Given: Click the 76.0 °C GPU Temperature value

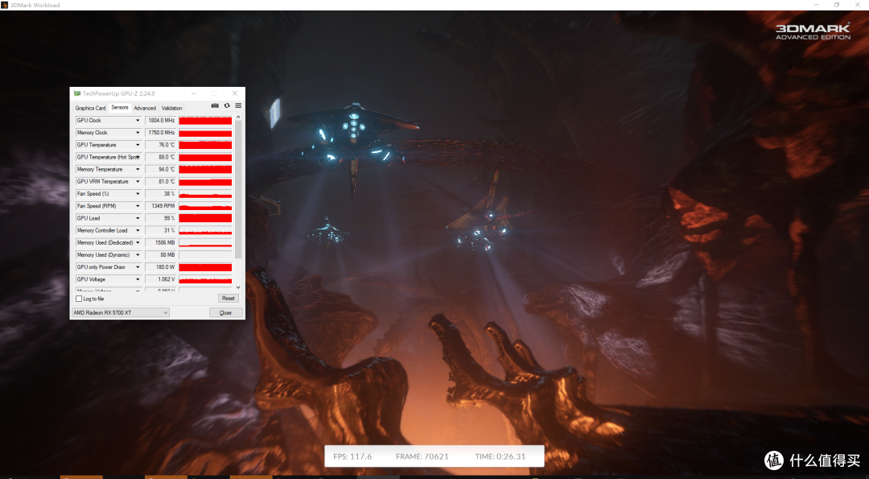Looking at the screenshot, I should click(x=160, y=145).
